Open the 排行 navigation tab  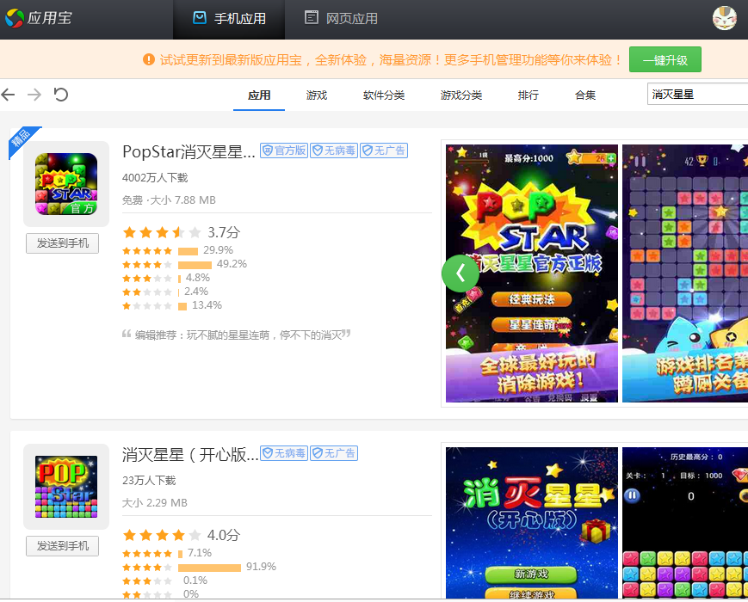tap(529, 95)
